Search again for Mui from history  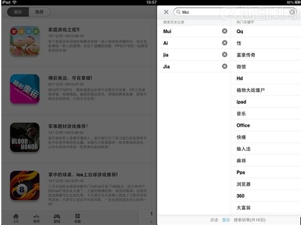(167, 31)
